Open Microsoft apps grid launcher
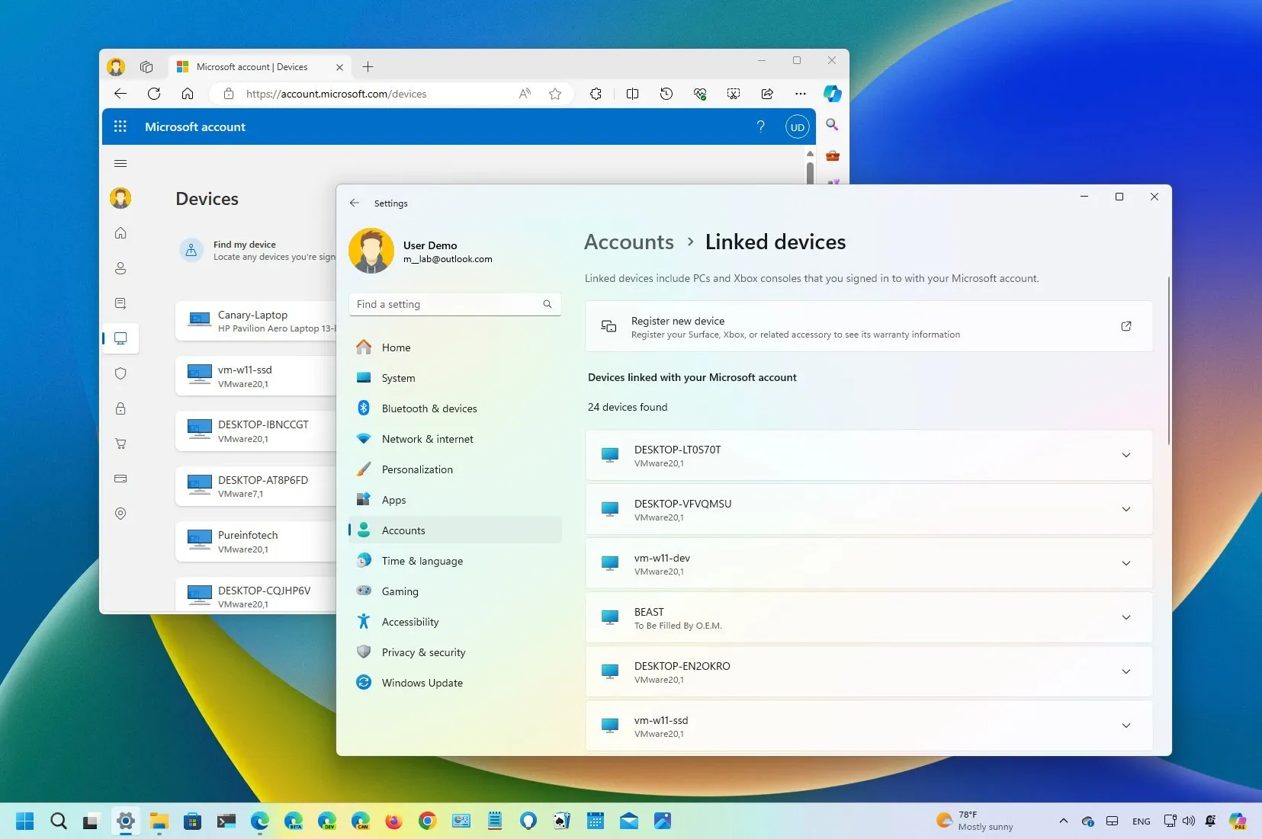This screenshot has width=1262, height=839. tap(120, 126)
